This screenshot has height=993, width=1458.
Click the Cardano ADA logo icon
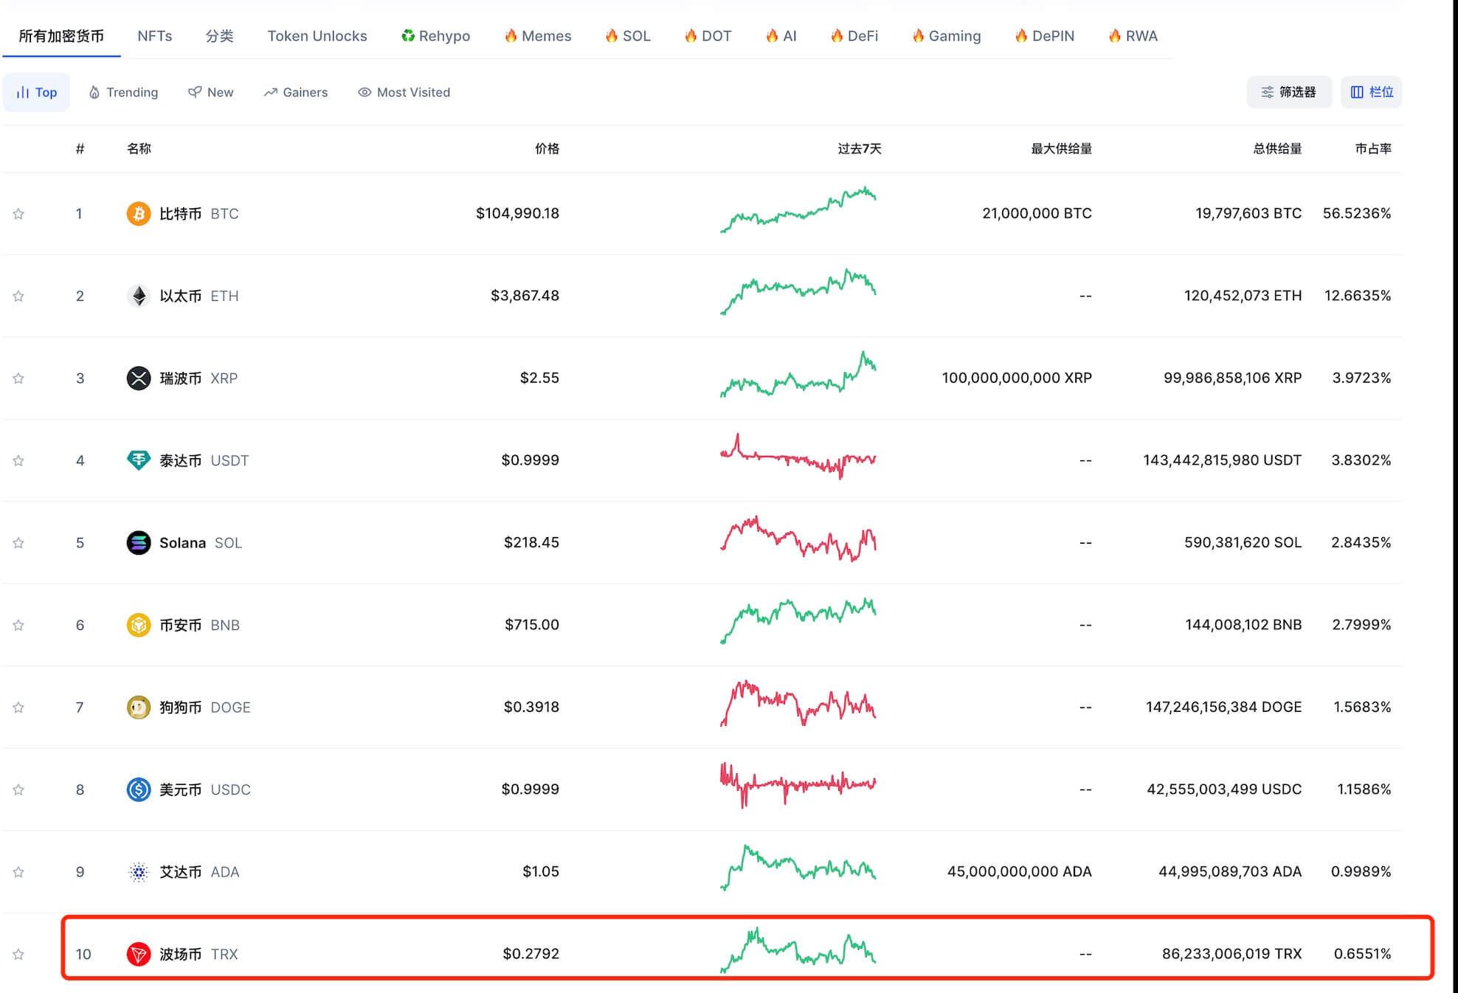pyautogui.click(x=139, y=872)
